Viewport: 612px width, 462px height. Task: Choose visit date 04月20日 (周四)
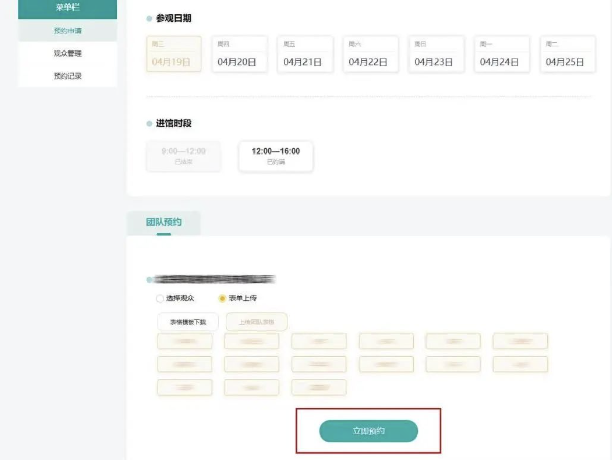(x=239, y=54)
